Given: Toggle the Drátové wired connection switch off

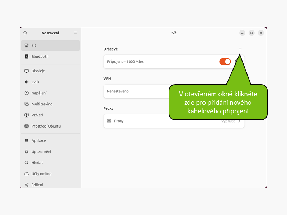Looking at the screenshot, I should 225,62.
